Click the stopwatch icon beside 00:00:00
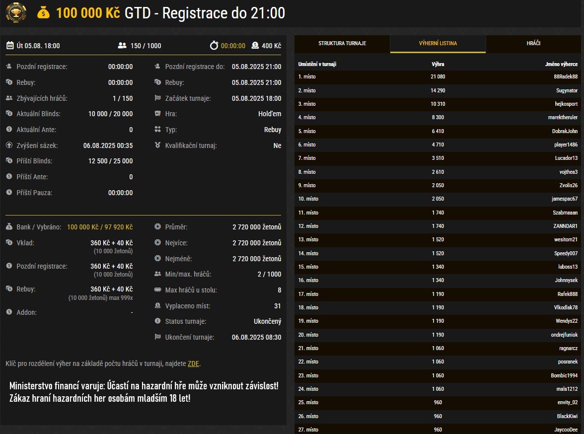This screenshot has width=584, height=434. pyautogui.click(x=214, y=46)
